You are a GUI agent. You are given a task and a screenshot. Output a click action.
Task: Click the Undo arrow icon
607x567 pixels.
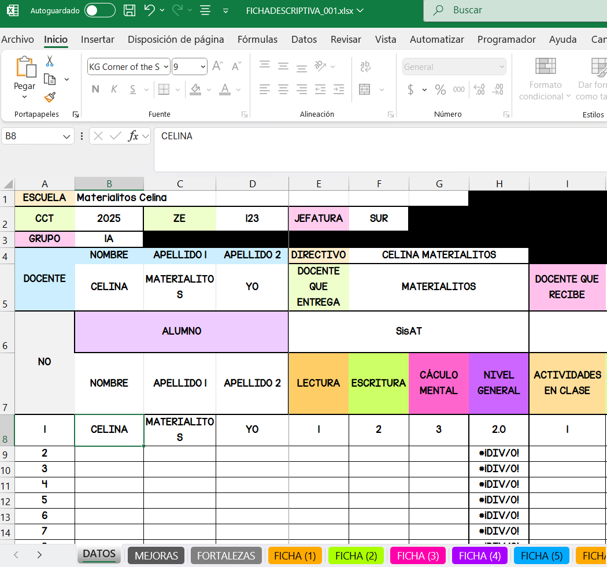pos(149,10)
